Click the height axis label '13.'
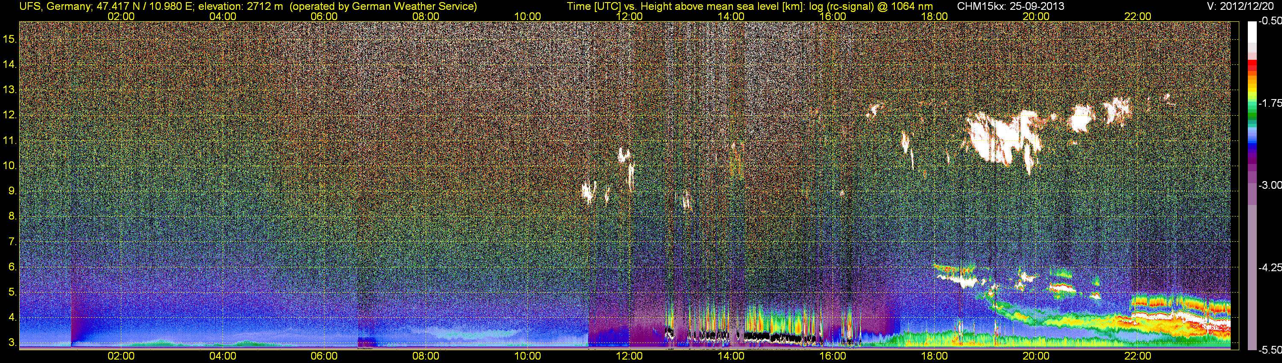1282x363 pixels. (x=10, y=90)
